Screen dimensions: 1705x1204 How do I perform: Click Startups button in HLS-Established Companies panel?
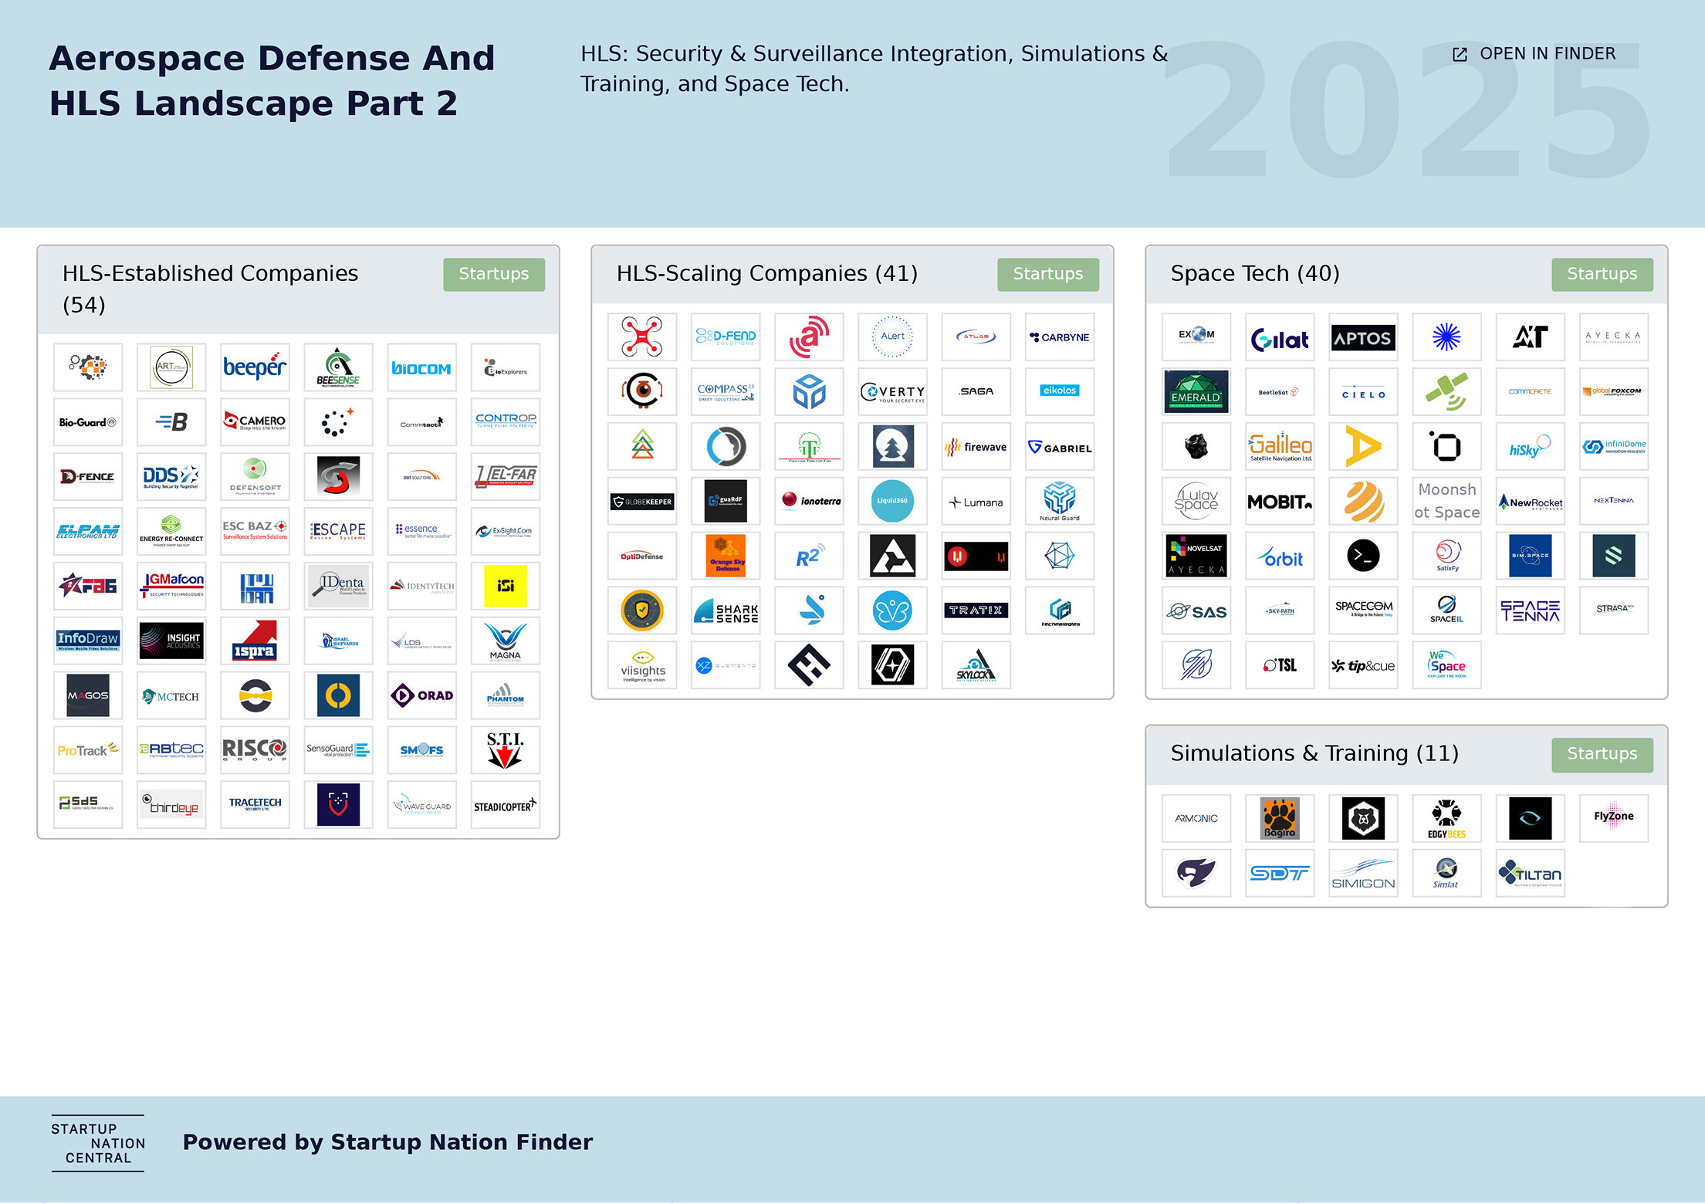click(x=494, y=274)
